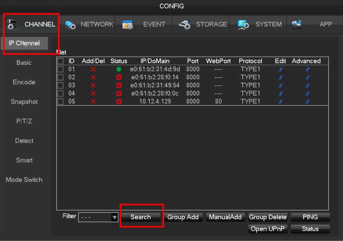Click the green status indicator of channel 01
343x241 pixels.
119,69
